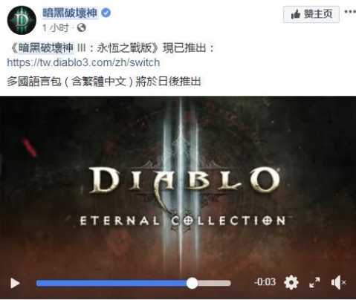The image size is (356, 300).
Task: Click 暗黑破壞神 hashtag in post text
Action: [x=46, y=48]
